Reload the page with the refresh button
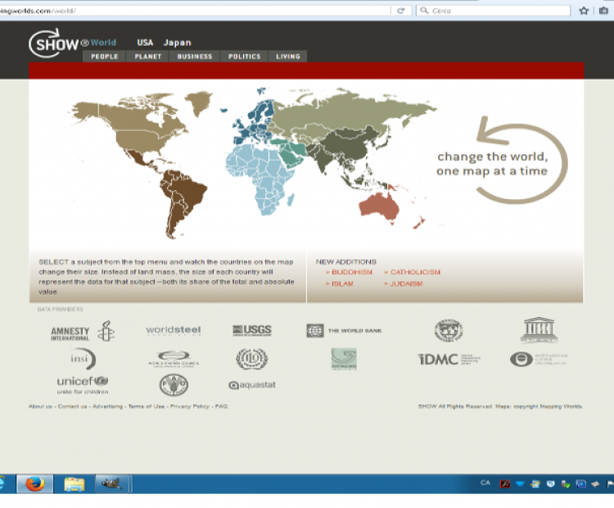 coord(401,11)
